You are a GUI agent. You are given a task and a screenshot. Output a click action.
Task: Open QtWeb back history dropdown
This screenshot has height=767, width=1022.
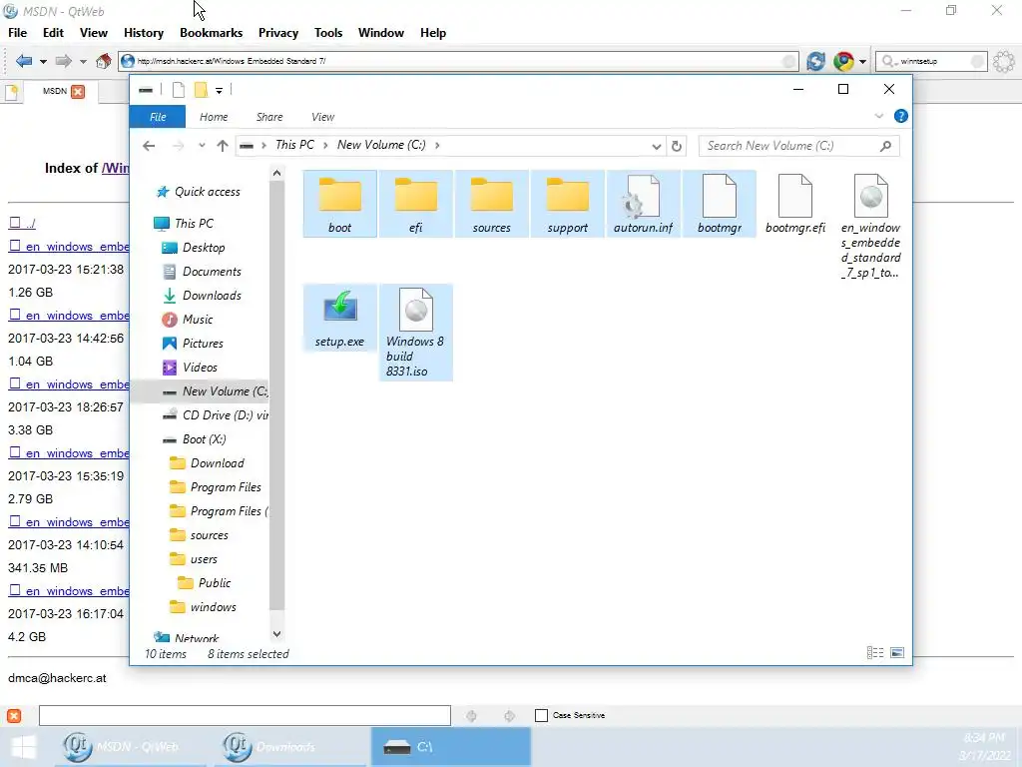tap(43, 61)
